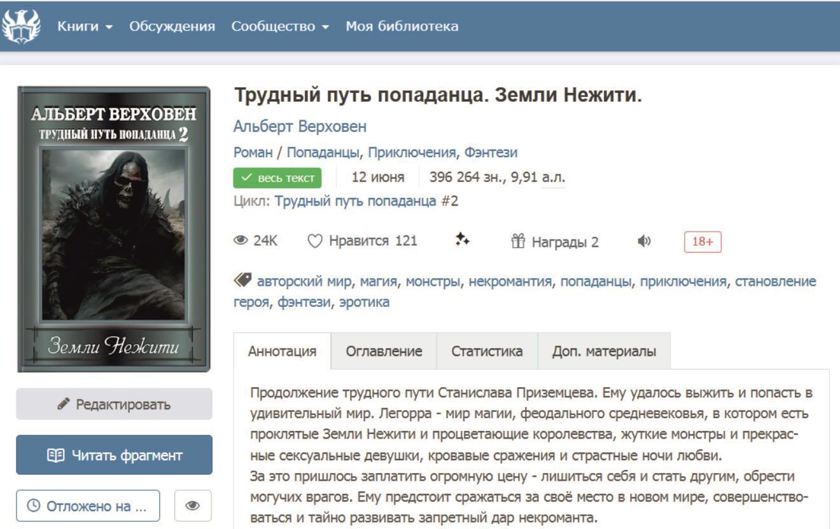Open the book cover thumbnail
The image size is (840, 529).
[x=113, y=229]
